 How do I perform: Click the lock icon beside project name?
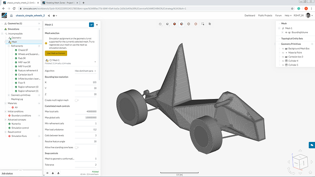[x=11, y=16]
